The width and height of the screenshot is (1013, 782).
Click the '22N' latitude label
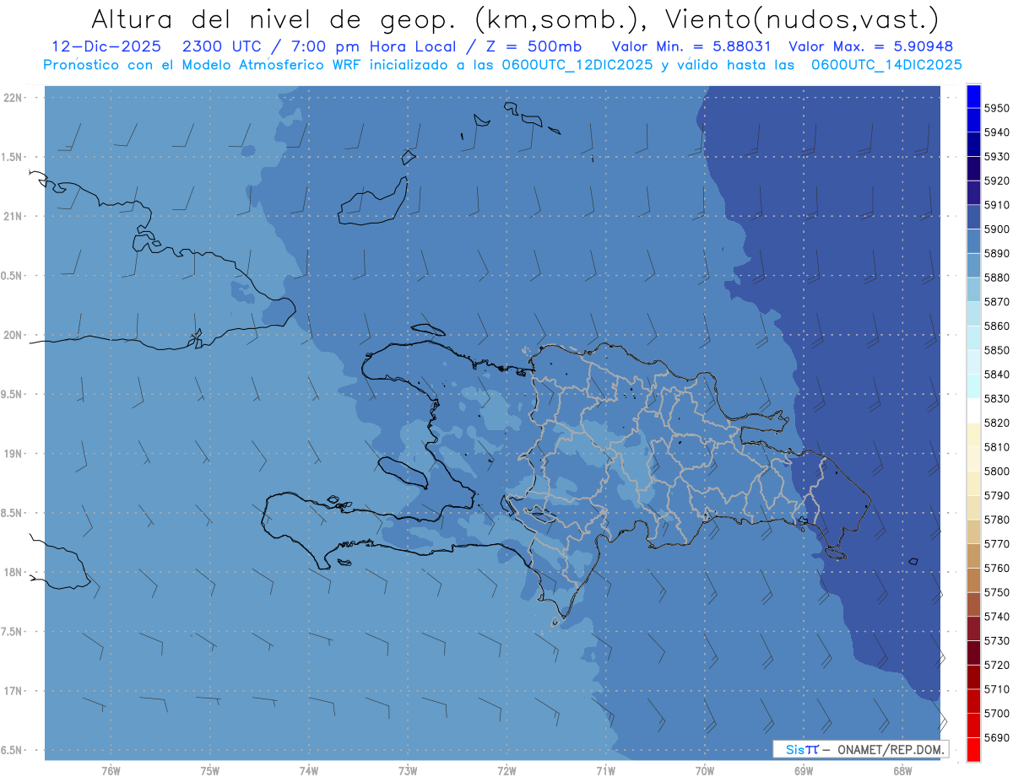pyautogui.click(x=14, y=98)
